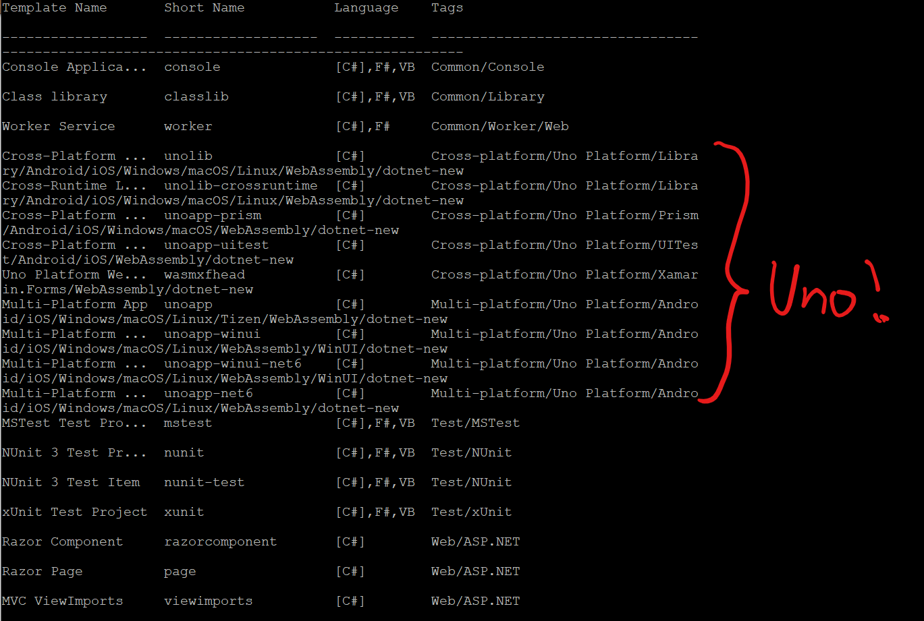
Task: Select the Class library template name
Action: point(55,96)
